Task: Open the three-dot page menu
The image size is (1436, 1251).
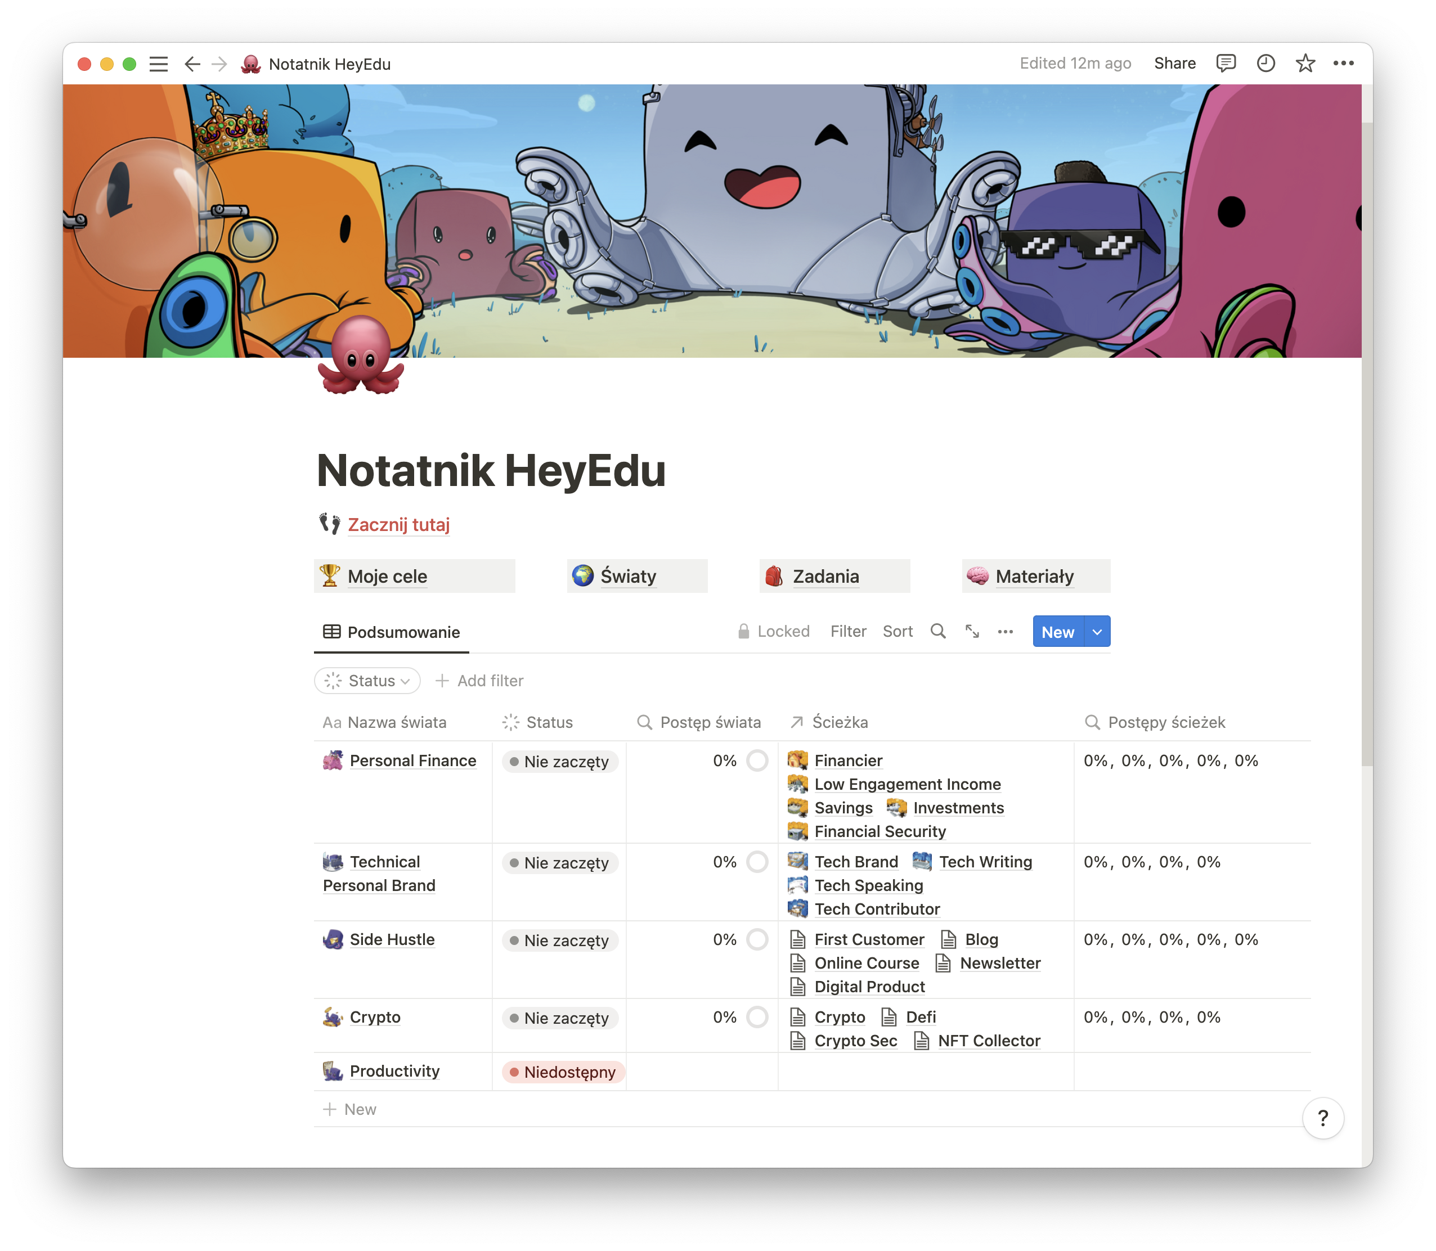Action: click(x=1343, y=64)
